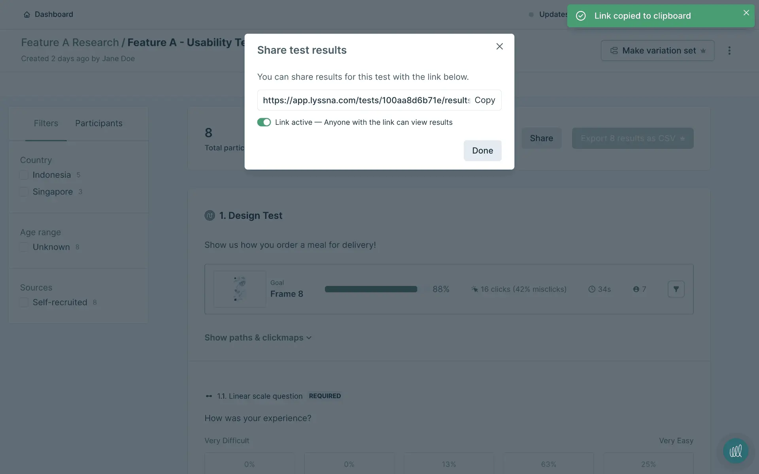
Task: Toggle the Link active switch
Action: pos(264,122)
